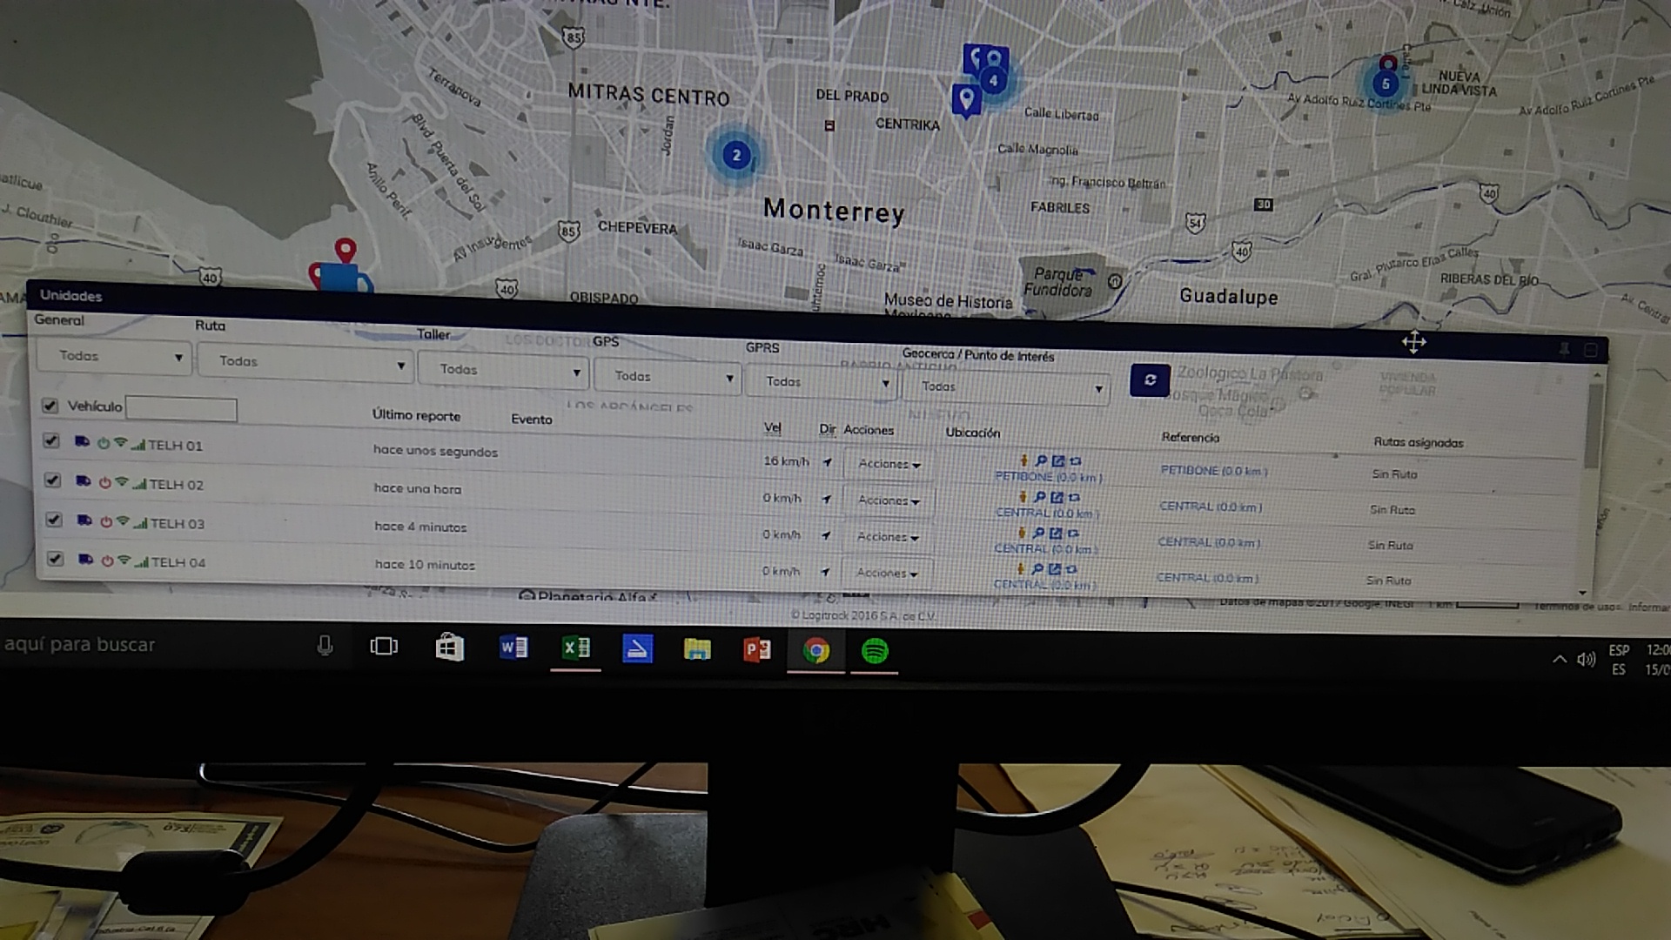Image resolution: width=1671 pixels, height=940 pixels.
Task: Sort by the Último reporte column header
Action: [416, 415]
